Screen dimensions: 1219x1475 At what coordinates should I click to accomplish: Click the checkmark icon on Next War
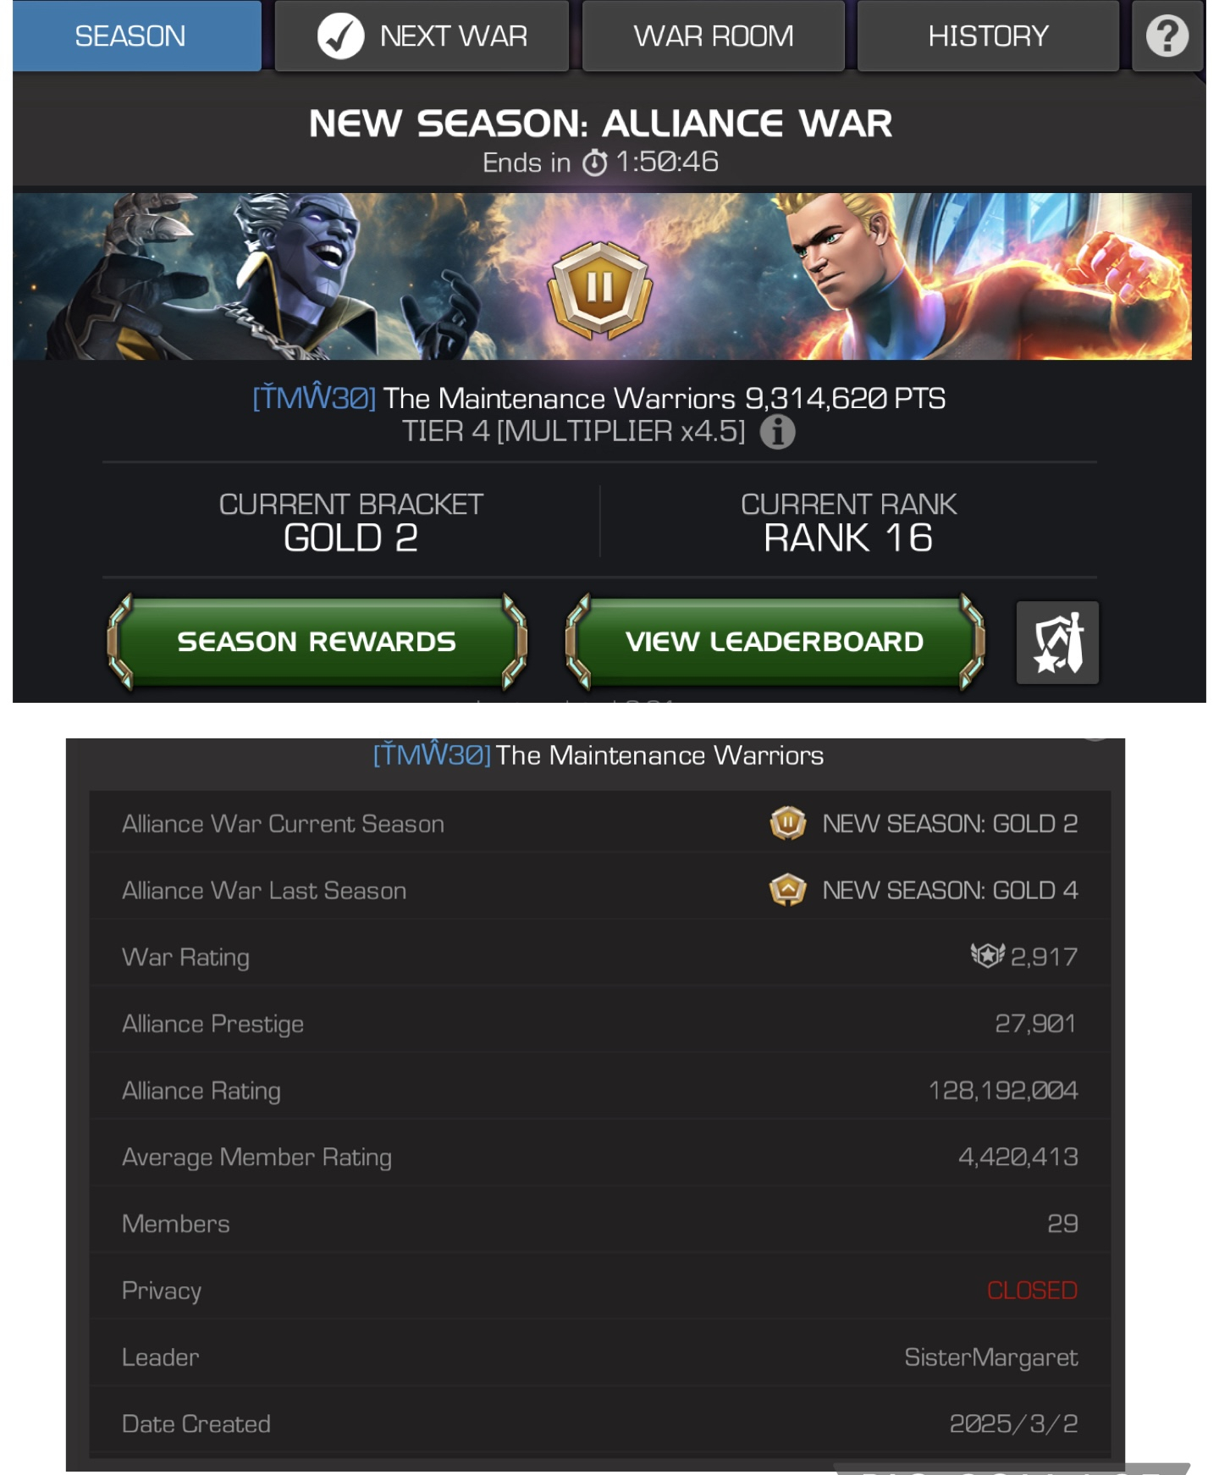pos(340,36)
